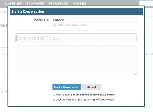This screenshot has height=112, width=153.
Task: Enable Allow anyone to invite others checkbox
Action: click(54, 95)
